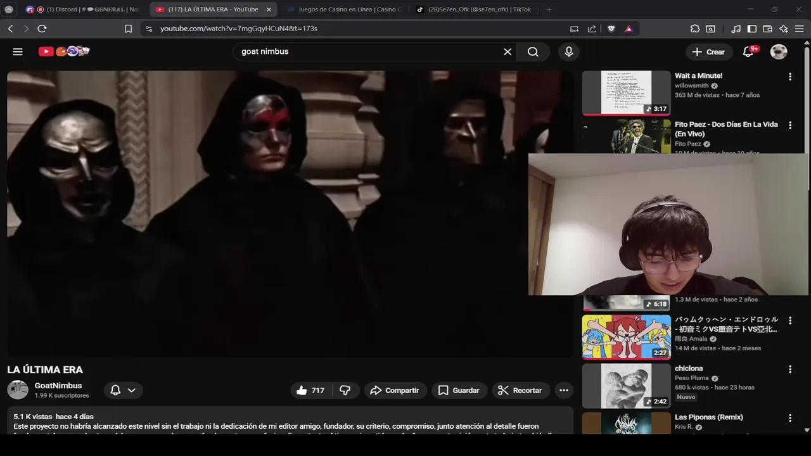The width and height of the screenshot is (811, 456).
Task: Dislike the video
Action: [x=345, y=390]
